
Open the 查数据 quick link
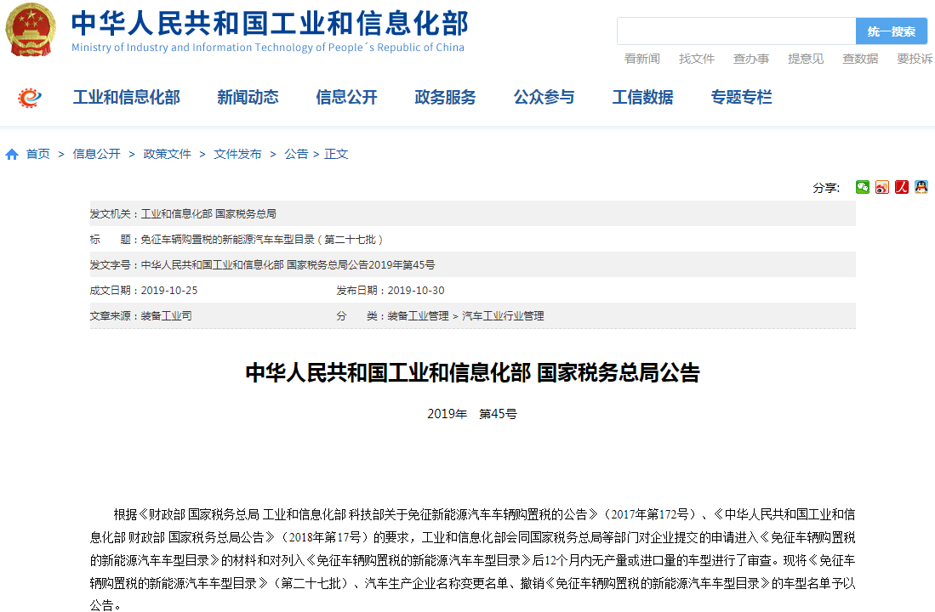(860, 59)
